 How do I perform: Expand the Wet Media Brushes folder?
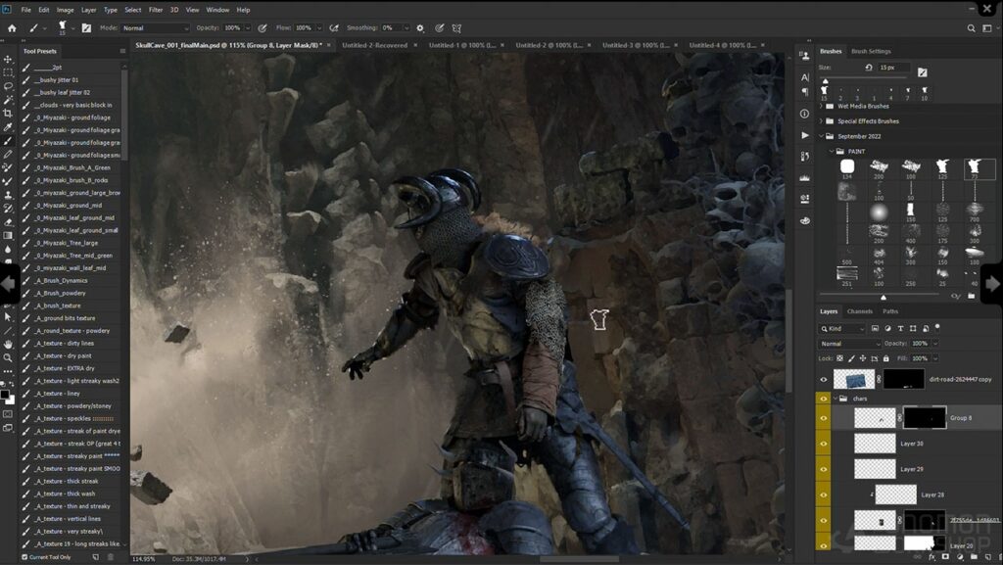(x=822, y=106)
